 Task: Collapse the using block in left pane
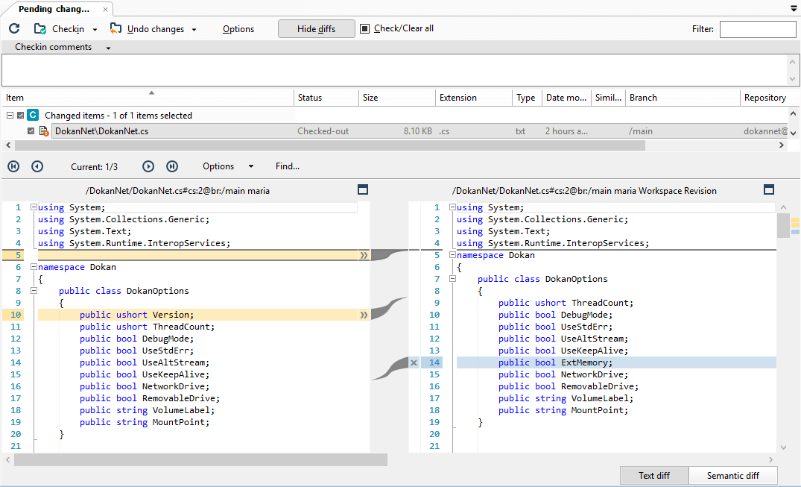(x=34, y=207)
